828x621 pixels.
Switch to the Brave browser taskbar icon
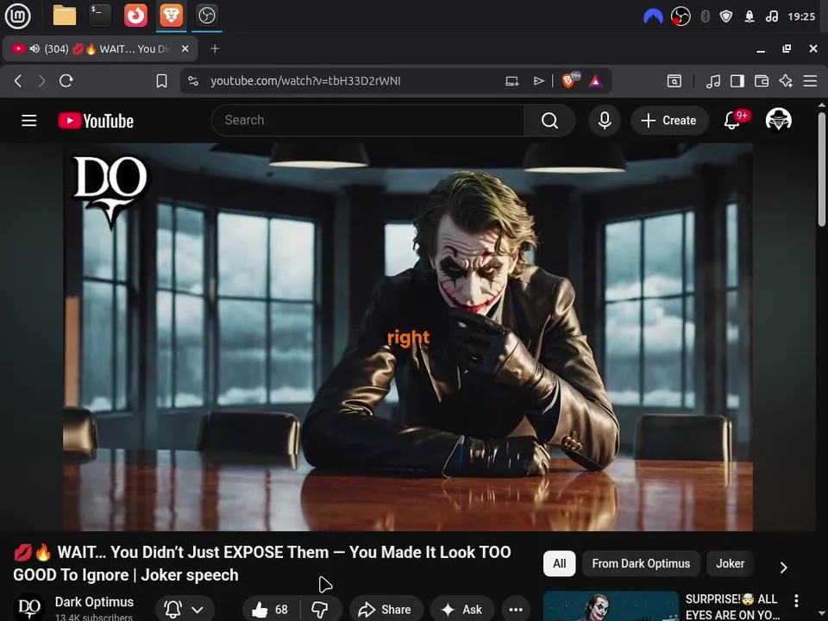pyautogui.click(x=171, y=16)
